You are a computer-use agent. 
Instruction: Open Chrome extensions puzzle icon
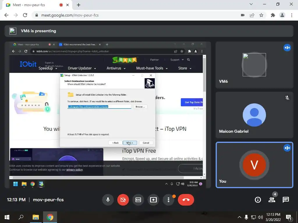coord(273,15)
